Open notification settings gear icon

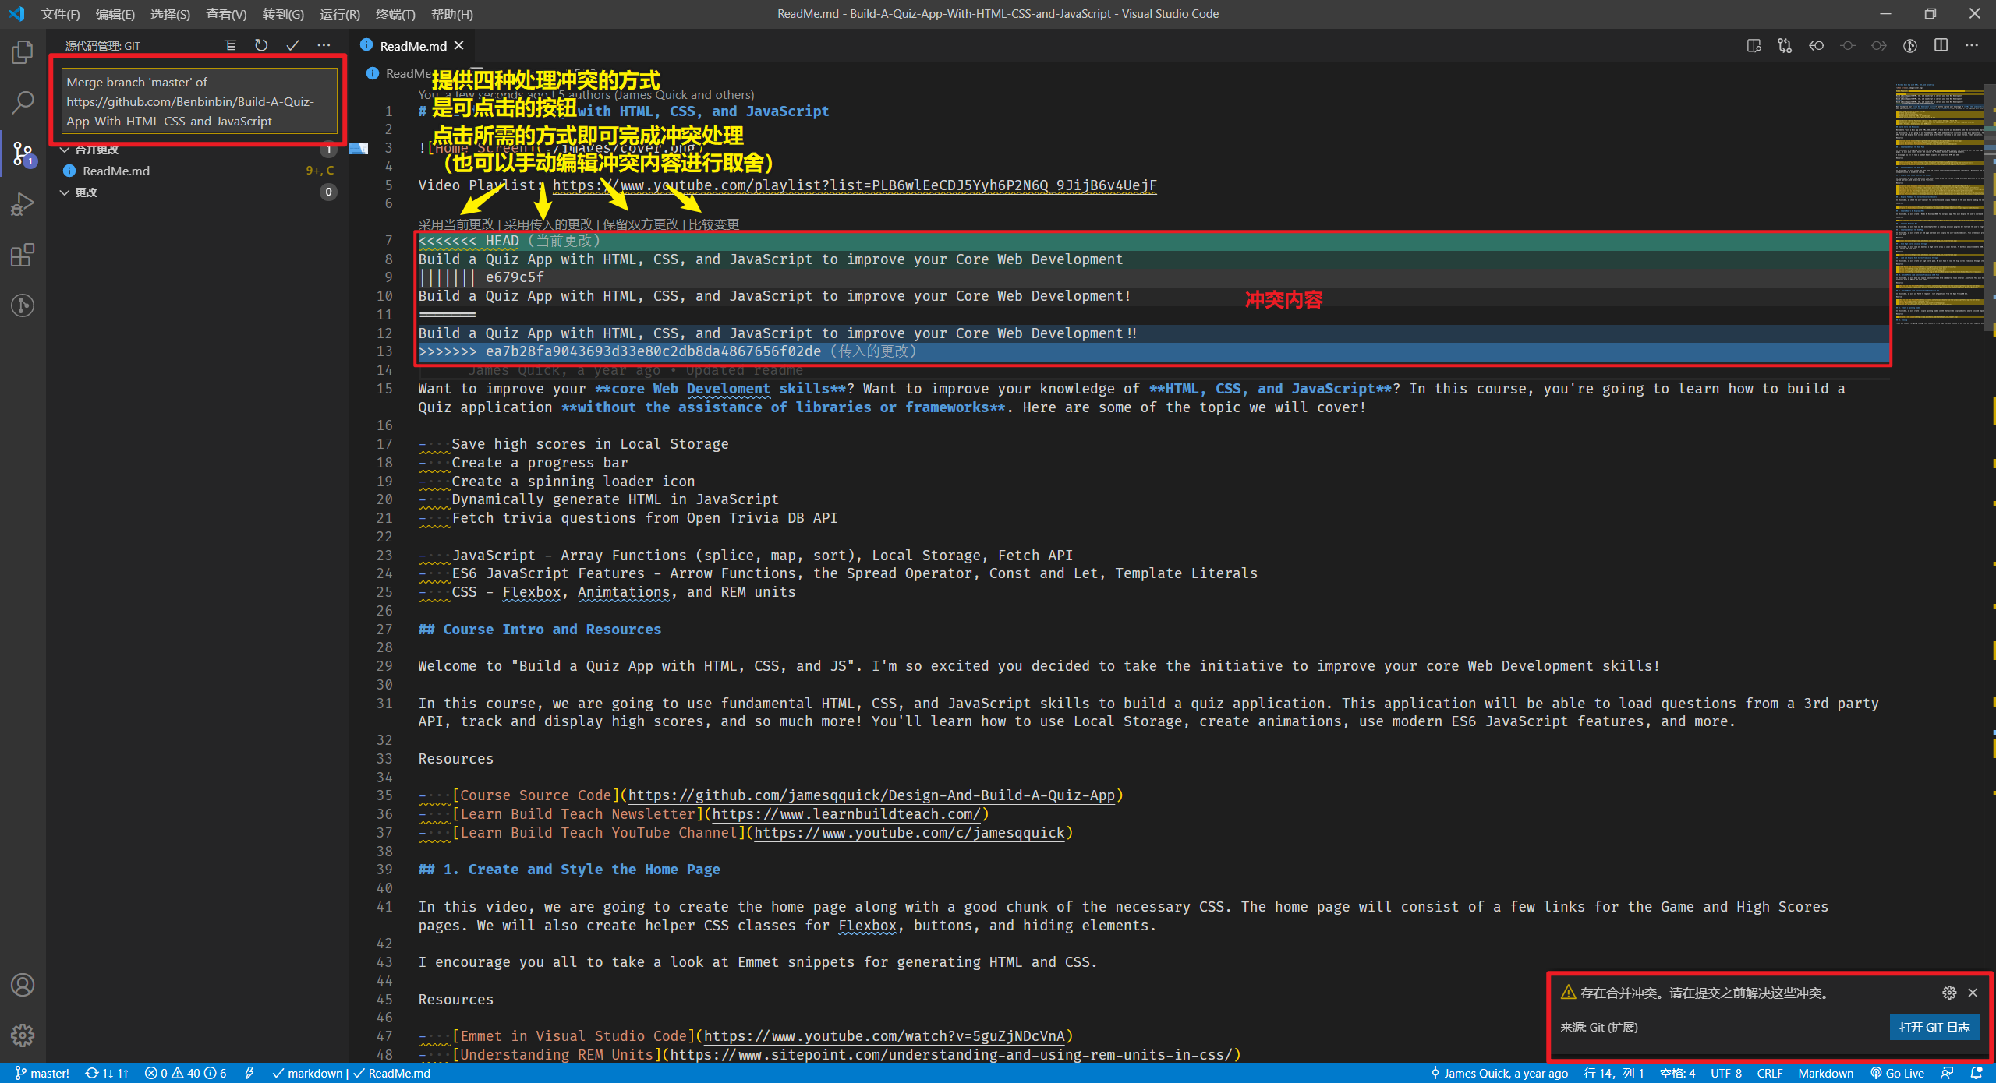[x=1949, y=993]
